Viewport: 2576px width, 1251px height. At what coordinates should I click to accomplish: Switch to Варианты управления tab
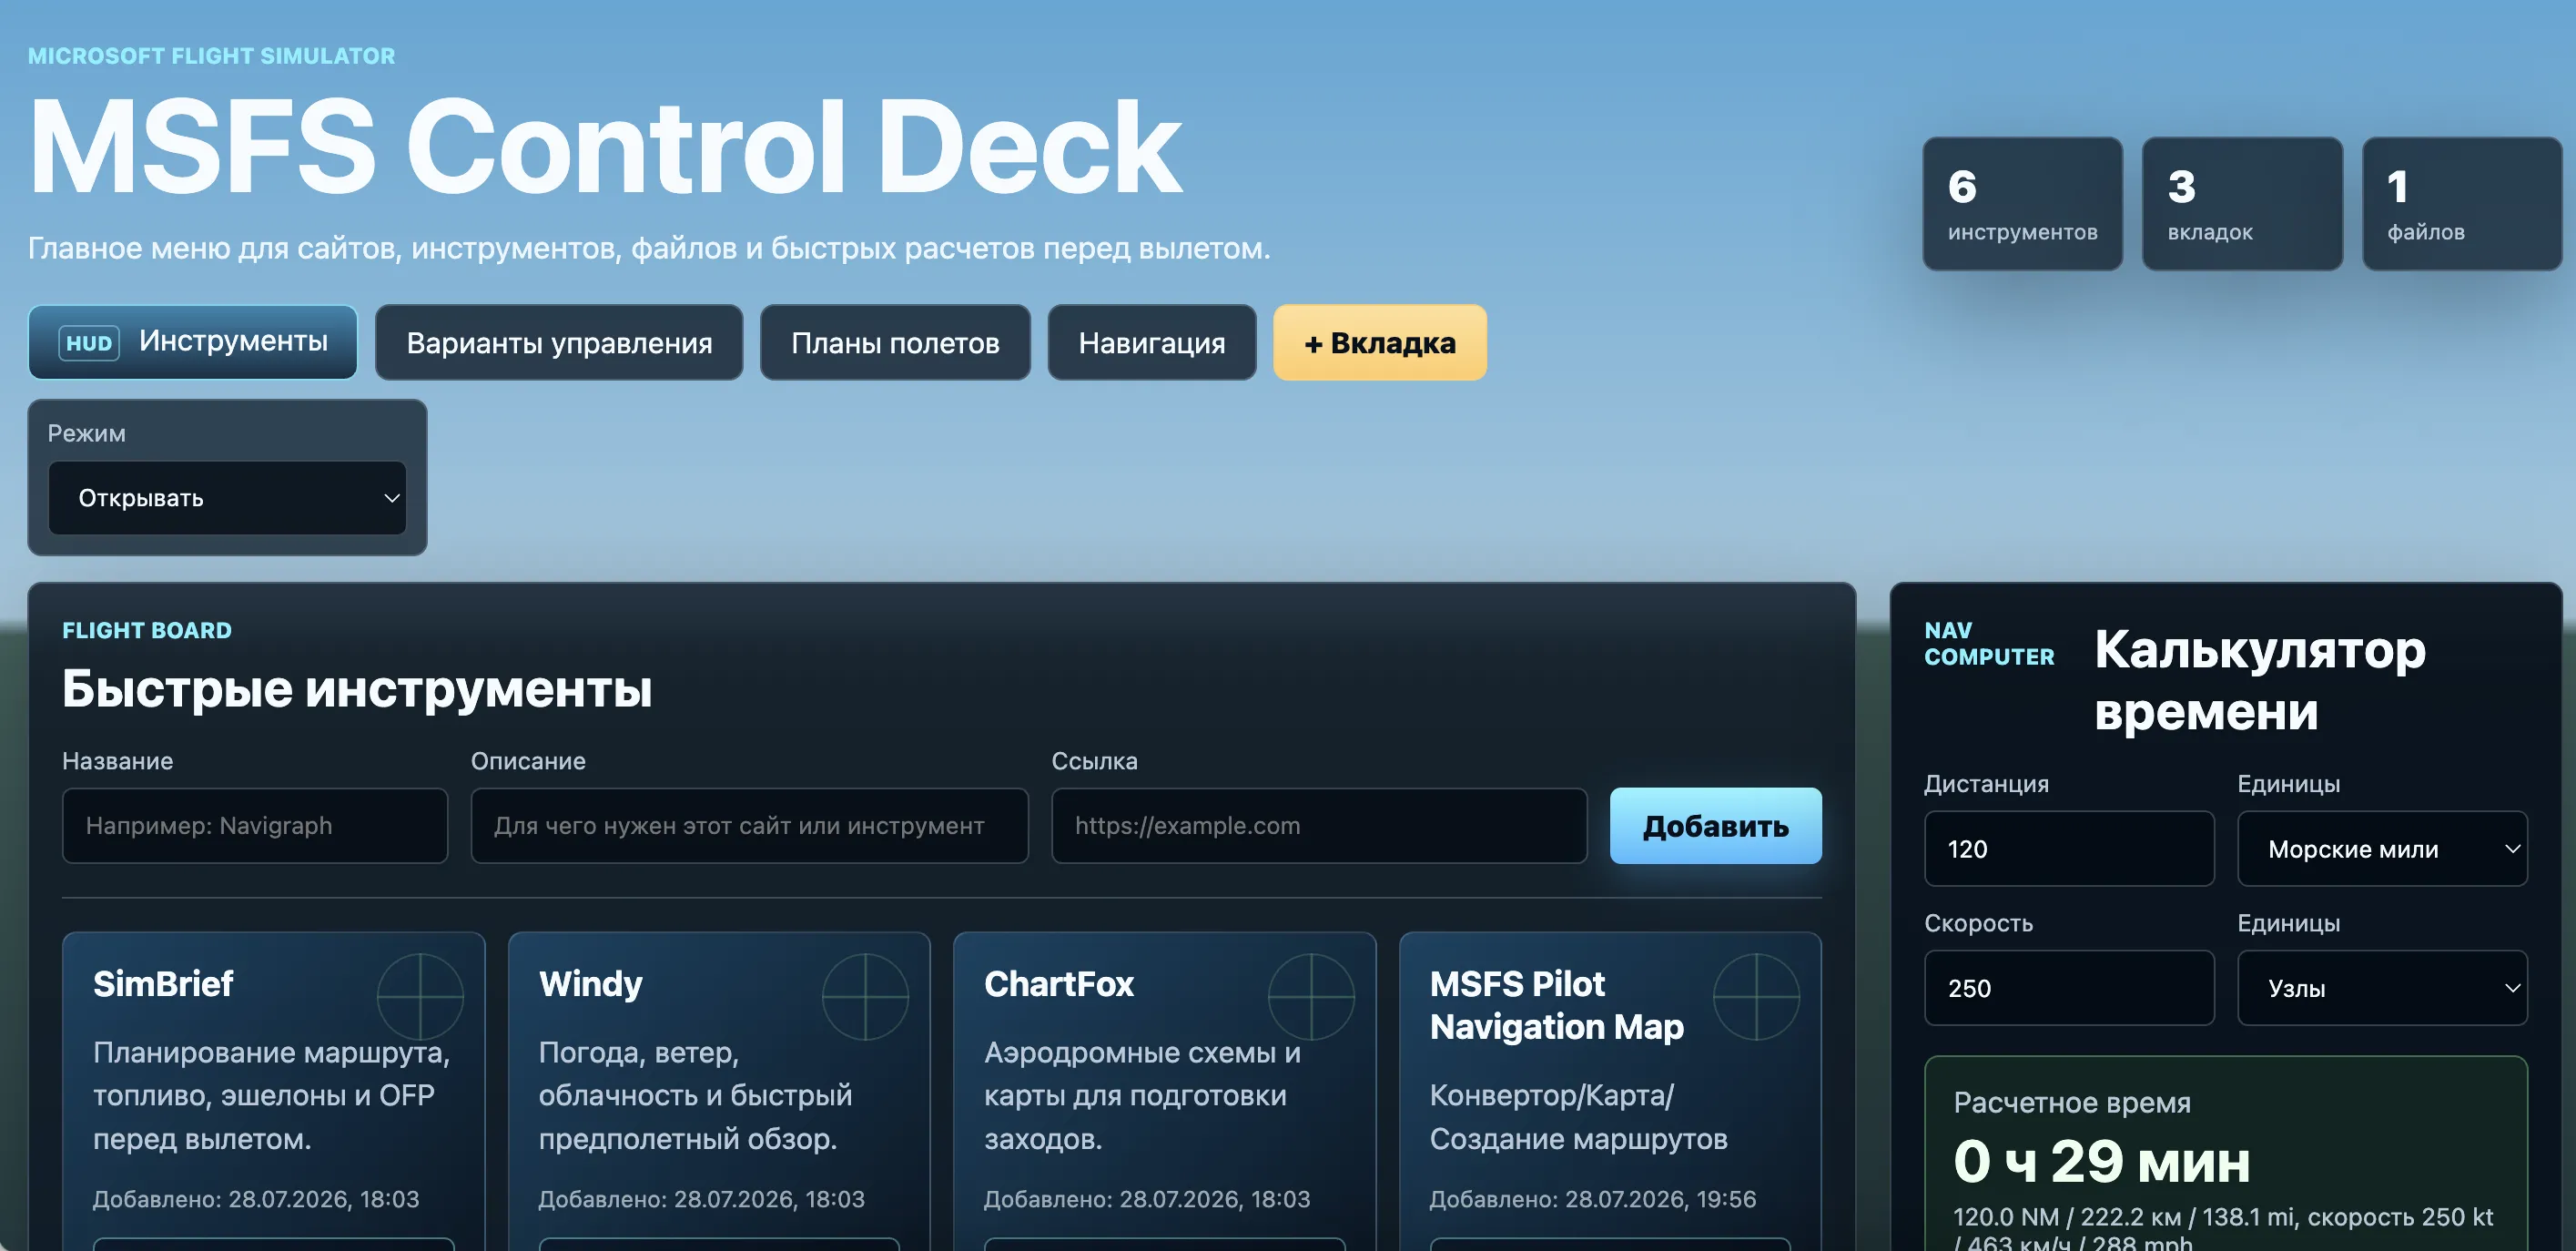(x=559, y=342)
